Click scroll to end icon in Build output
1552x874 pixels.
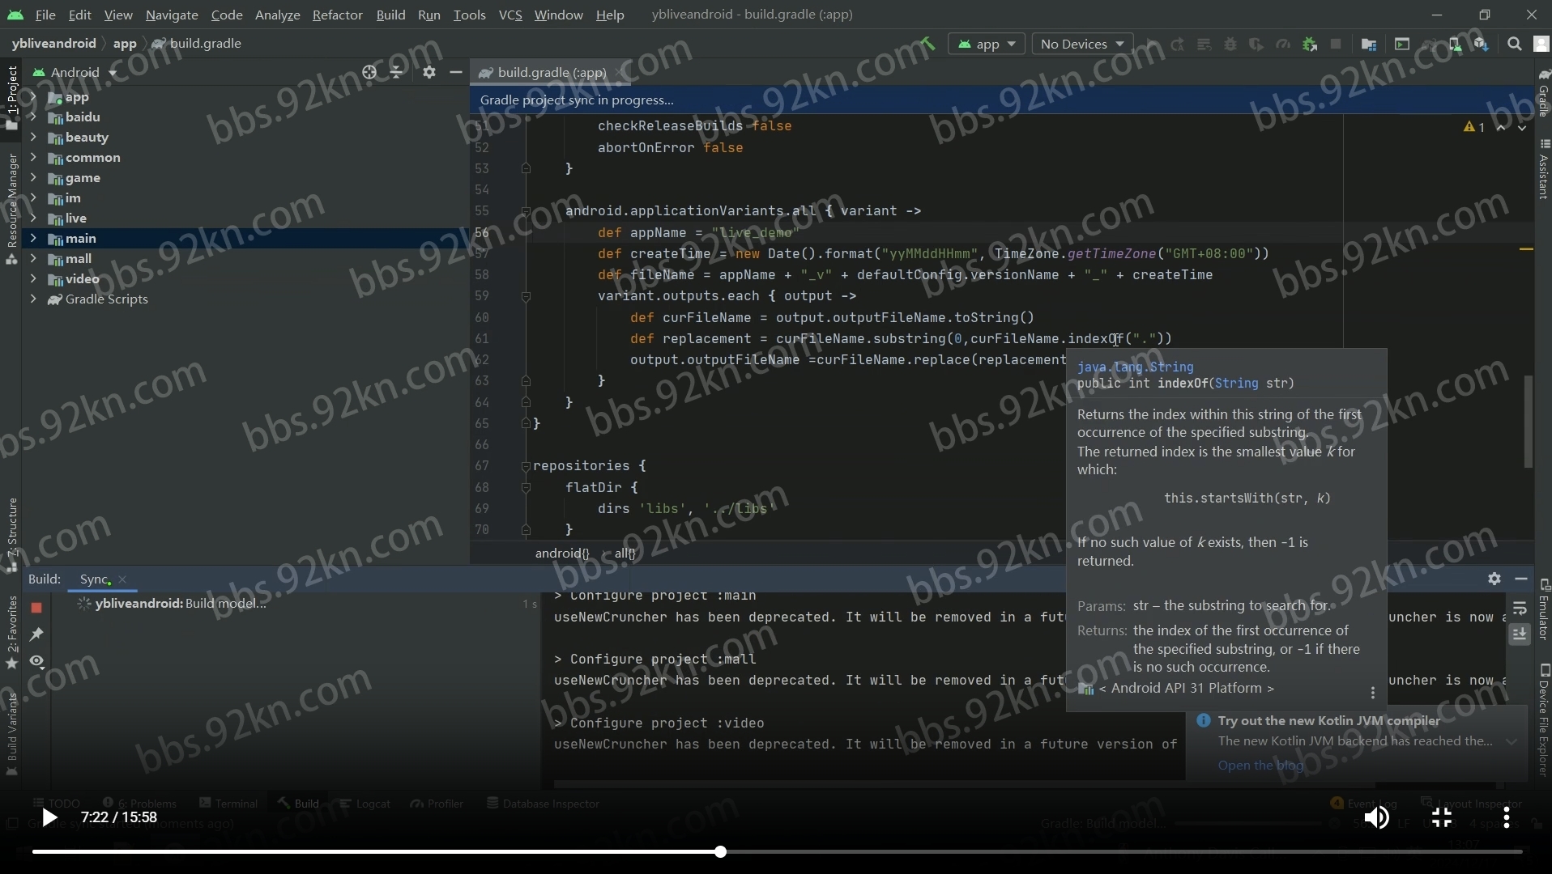coord(1520,634)
